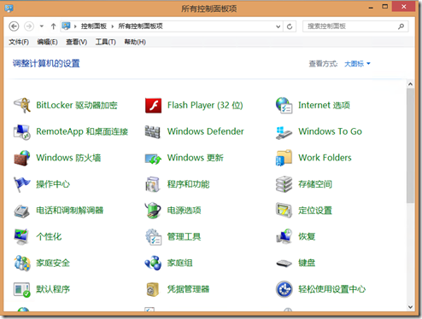Expand the chevron before 控制面板 breadcrumb
The height and width of the screenshot is (319, 422).
[x=75, y=26]
